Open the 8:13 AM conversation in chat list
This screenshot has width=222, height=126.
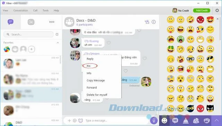[x=31, y=110]
